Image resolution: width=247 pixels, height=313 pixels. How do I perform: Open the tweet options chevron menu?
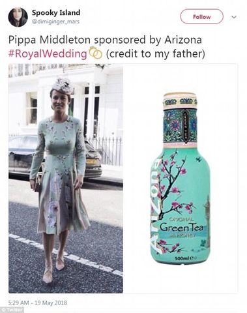[234, 17]
